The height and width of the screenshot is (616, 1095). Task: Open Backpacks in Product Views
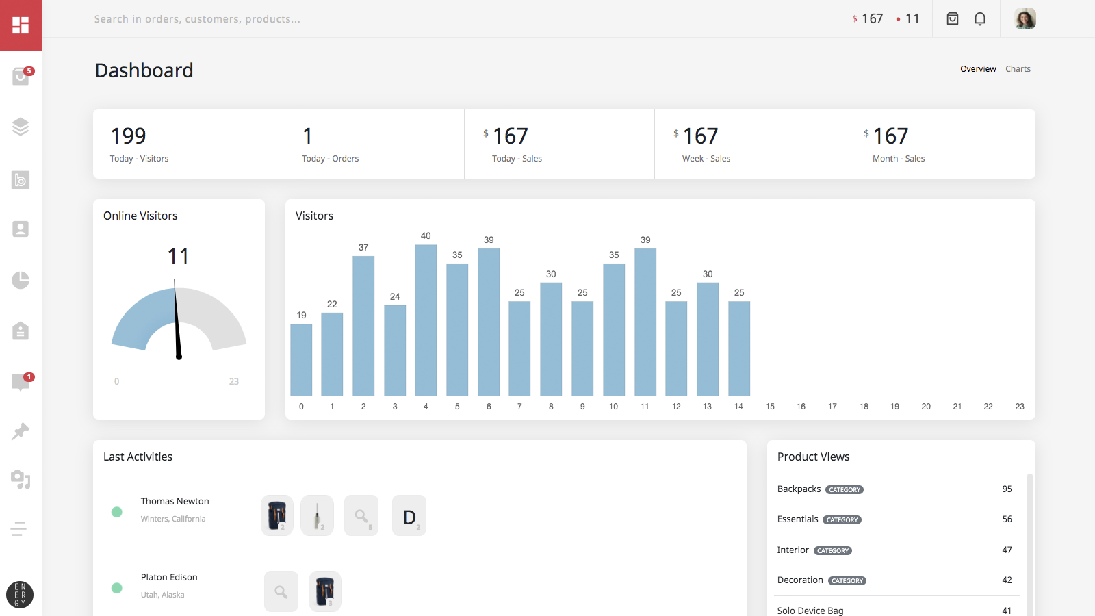[897, 489]
